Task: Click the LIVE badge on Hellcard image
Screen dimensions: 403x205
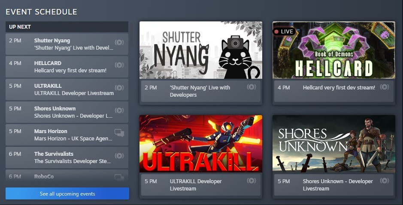Action: pos(284,32)
